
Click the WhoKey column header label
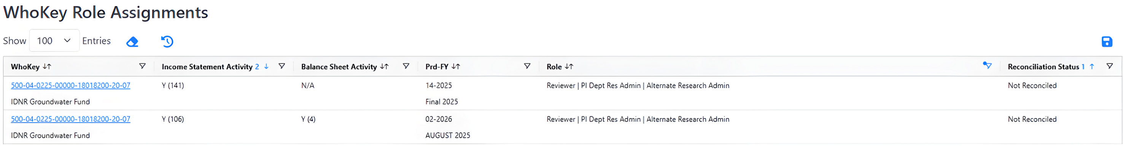pos(25,67)
